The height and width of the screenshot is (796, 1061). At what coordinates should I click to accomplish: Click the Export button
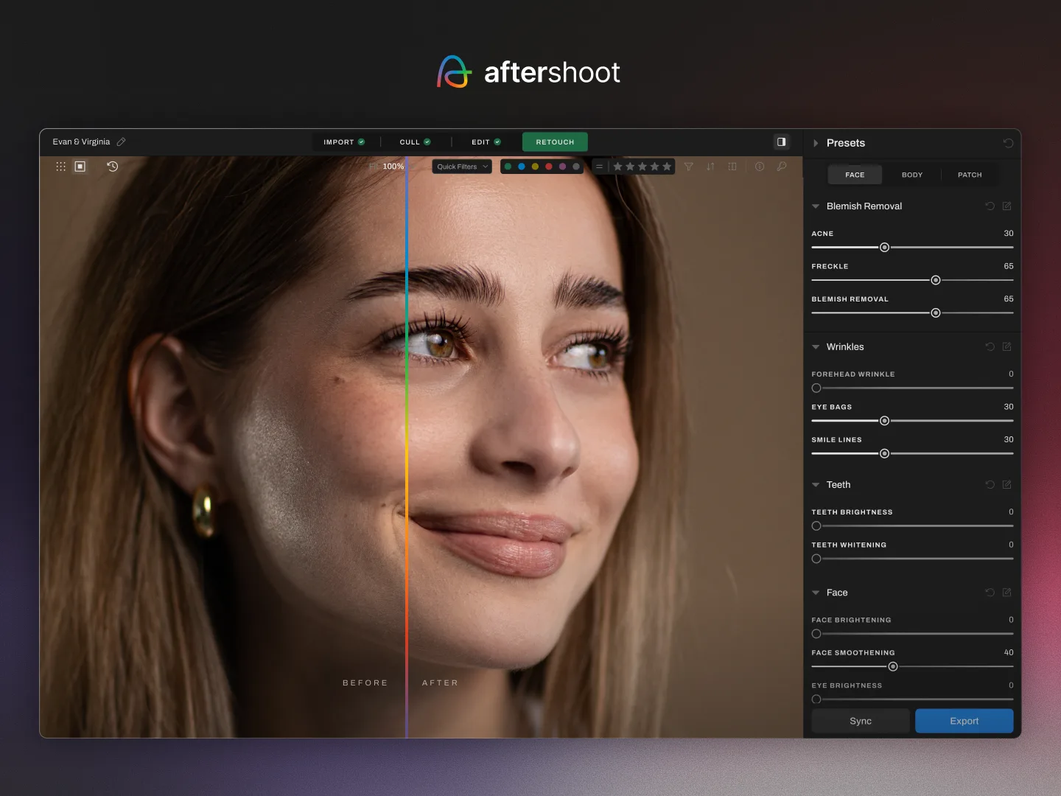(x=964, y=721)
